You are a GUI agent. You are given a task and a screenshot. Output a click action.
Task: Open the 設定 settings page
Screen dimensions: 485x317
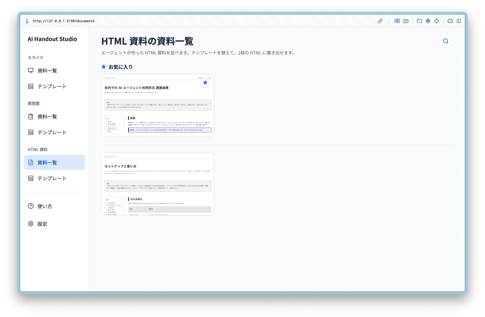point(55,224)
